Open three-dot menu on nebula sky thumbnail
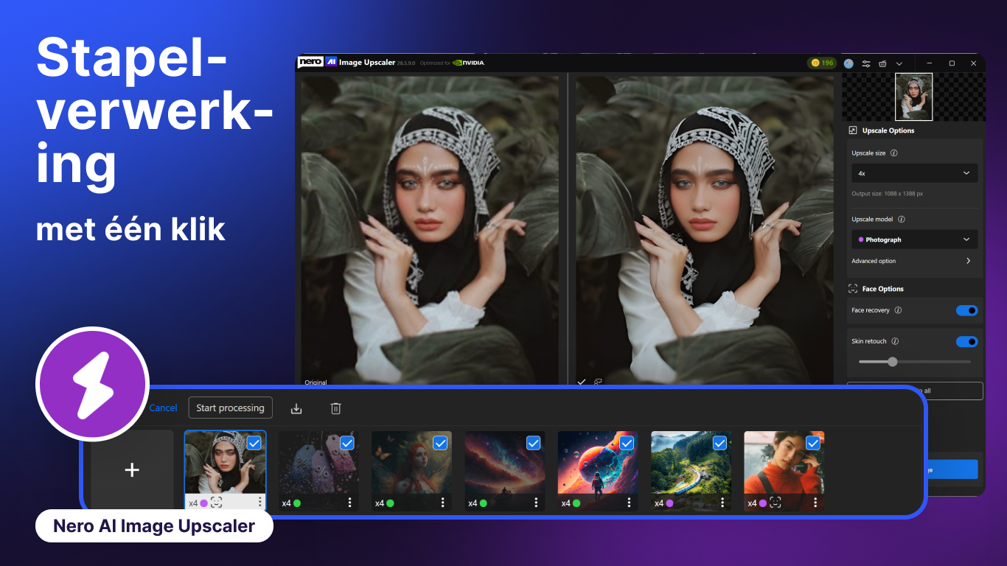The height and width of the screenshot is (566, 1007). [x=536, y=503]
